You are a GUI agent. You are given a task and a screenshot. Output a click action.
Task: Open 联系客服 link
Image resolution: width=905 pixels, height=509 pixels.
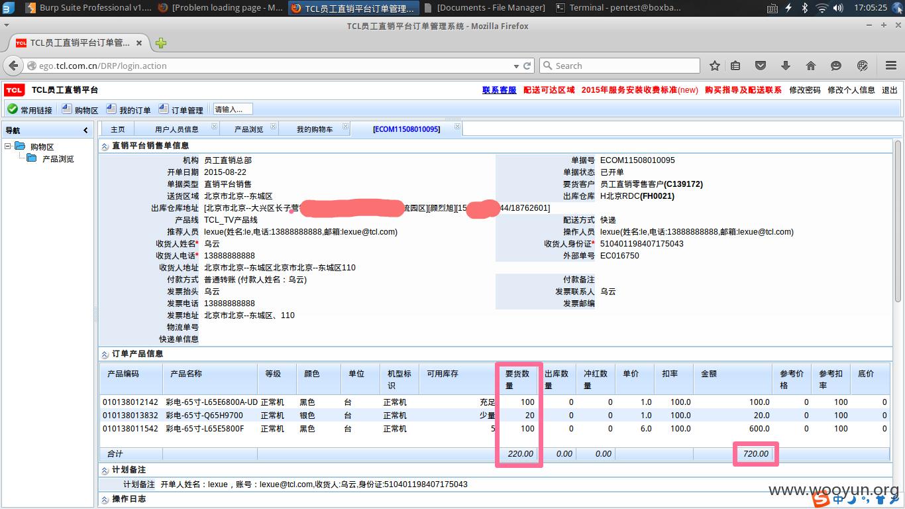(x=499, y=90)
